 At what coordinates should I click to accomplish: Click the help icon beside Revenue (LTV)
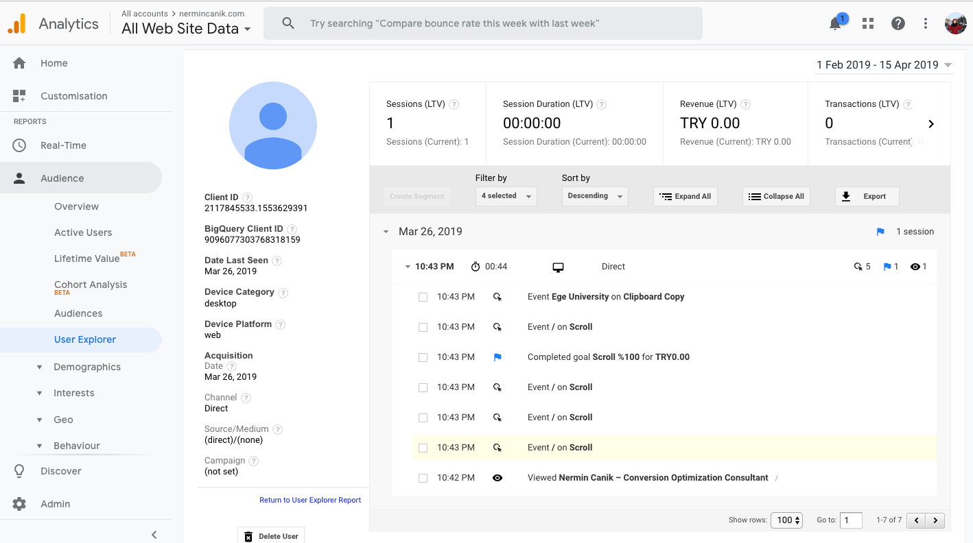click(x=745, y=105)
